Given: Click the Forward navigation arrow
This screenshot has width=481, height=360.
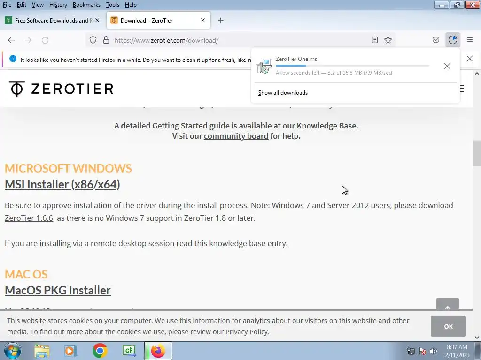Looking at the screenshot, I should point(28,40).
